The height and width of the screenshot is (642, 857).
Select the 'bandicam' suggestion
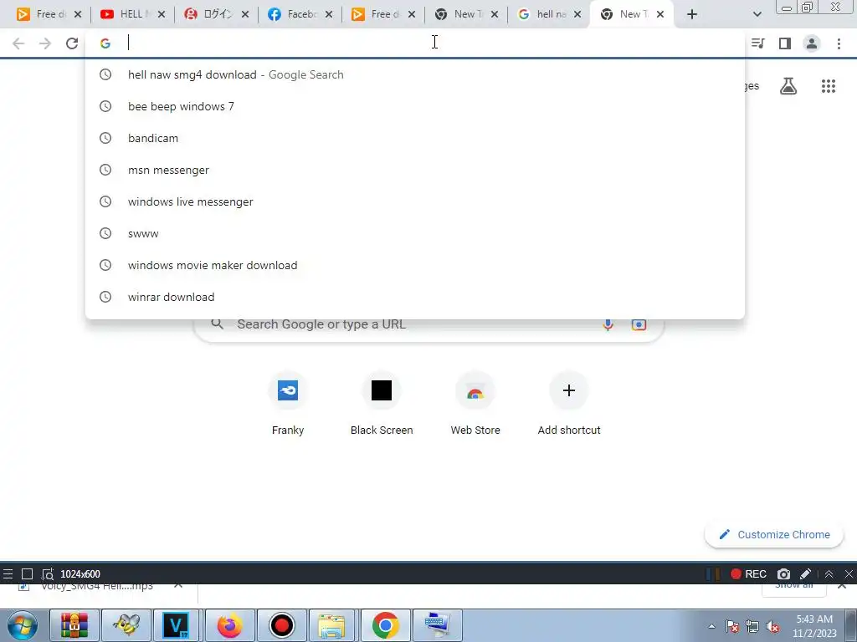415,138
